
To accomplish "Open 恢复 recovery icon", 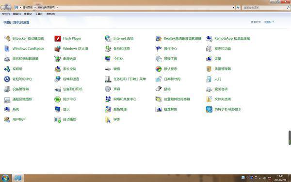I will [x=209, y=59].
